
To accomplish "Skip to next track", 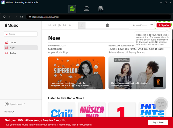I will (x=65, y=25).
